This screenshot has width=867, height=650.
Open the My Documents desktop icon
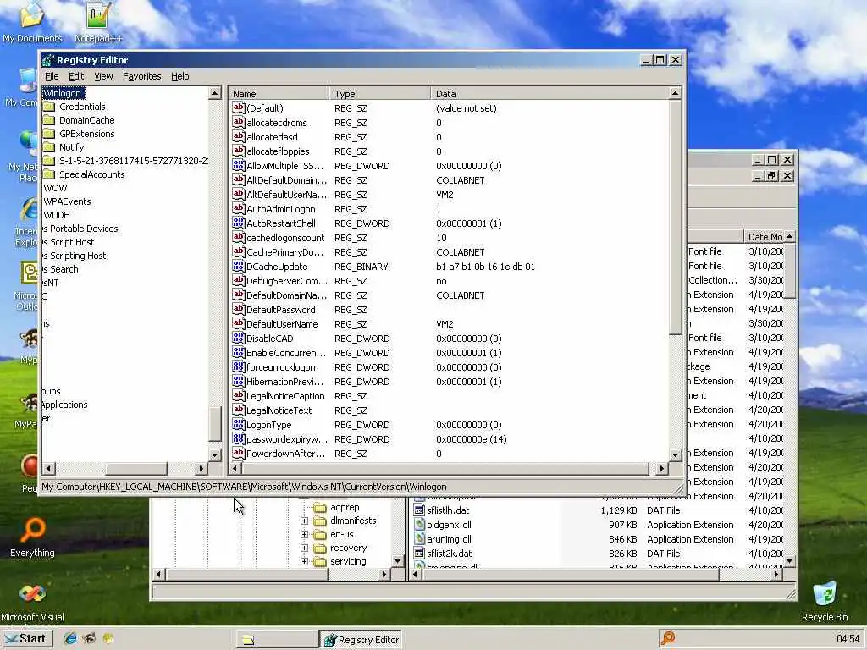coord(32,22)
